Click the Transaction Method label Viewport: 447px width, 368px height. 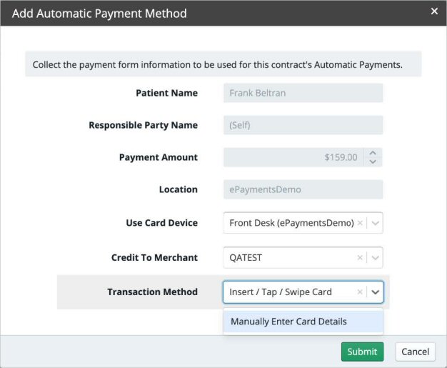coord(152,292)
